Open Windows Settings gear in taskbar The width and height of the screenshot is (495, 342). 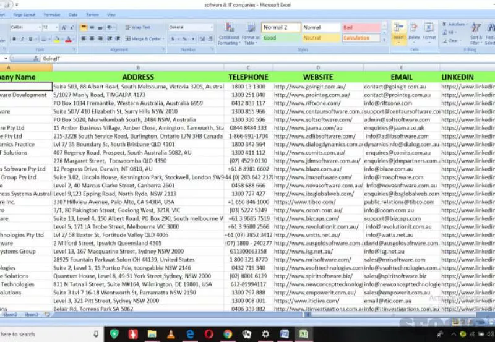pyautogui.click(x=265, y=334)
